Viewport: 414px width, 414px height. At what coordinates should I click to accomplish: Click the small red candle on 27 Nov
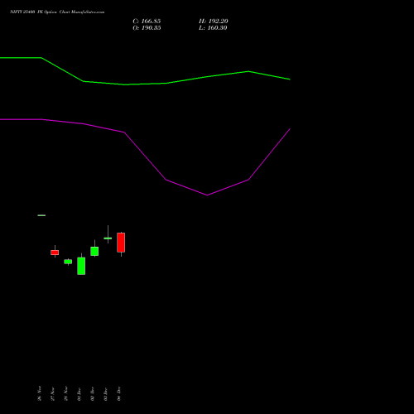[x=55, y=253]
